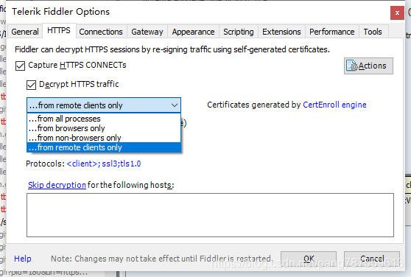The width and height of the screenshot is (411, 277).
Task: Switch to the General tab
Action: click(25, 32)
